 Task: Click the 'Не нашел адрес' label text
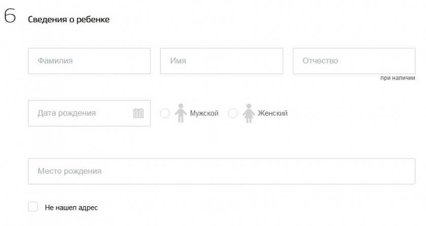[71, 207]
